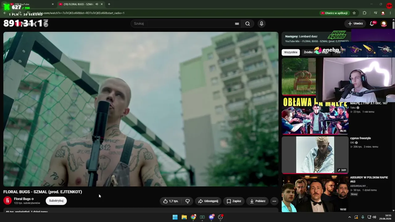395x222 pixels.
Task: Open Windows Start menu
Action: pos(175,217)
